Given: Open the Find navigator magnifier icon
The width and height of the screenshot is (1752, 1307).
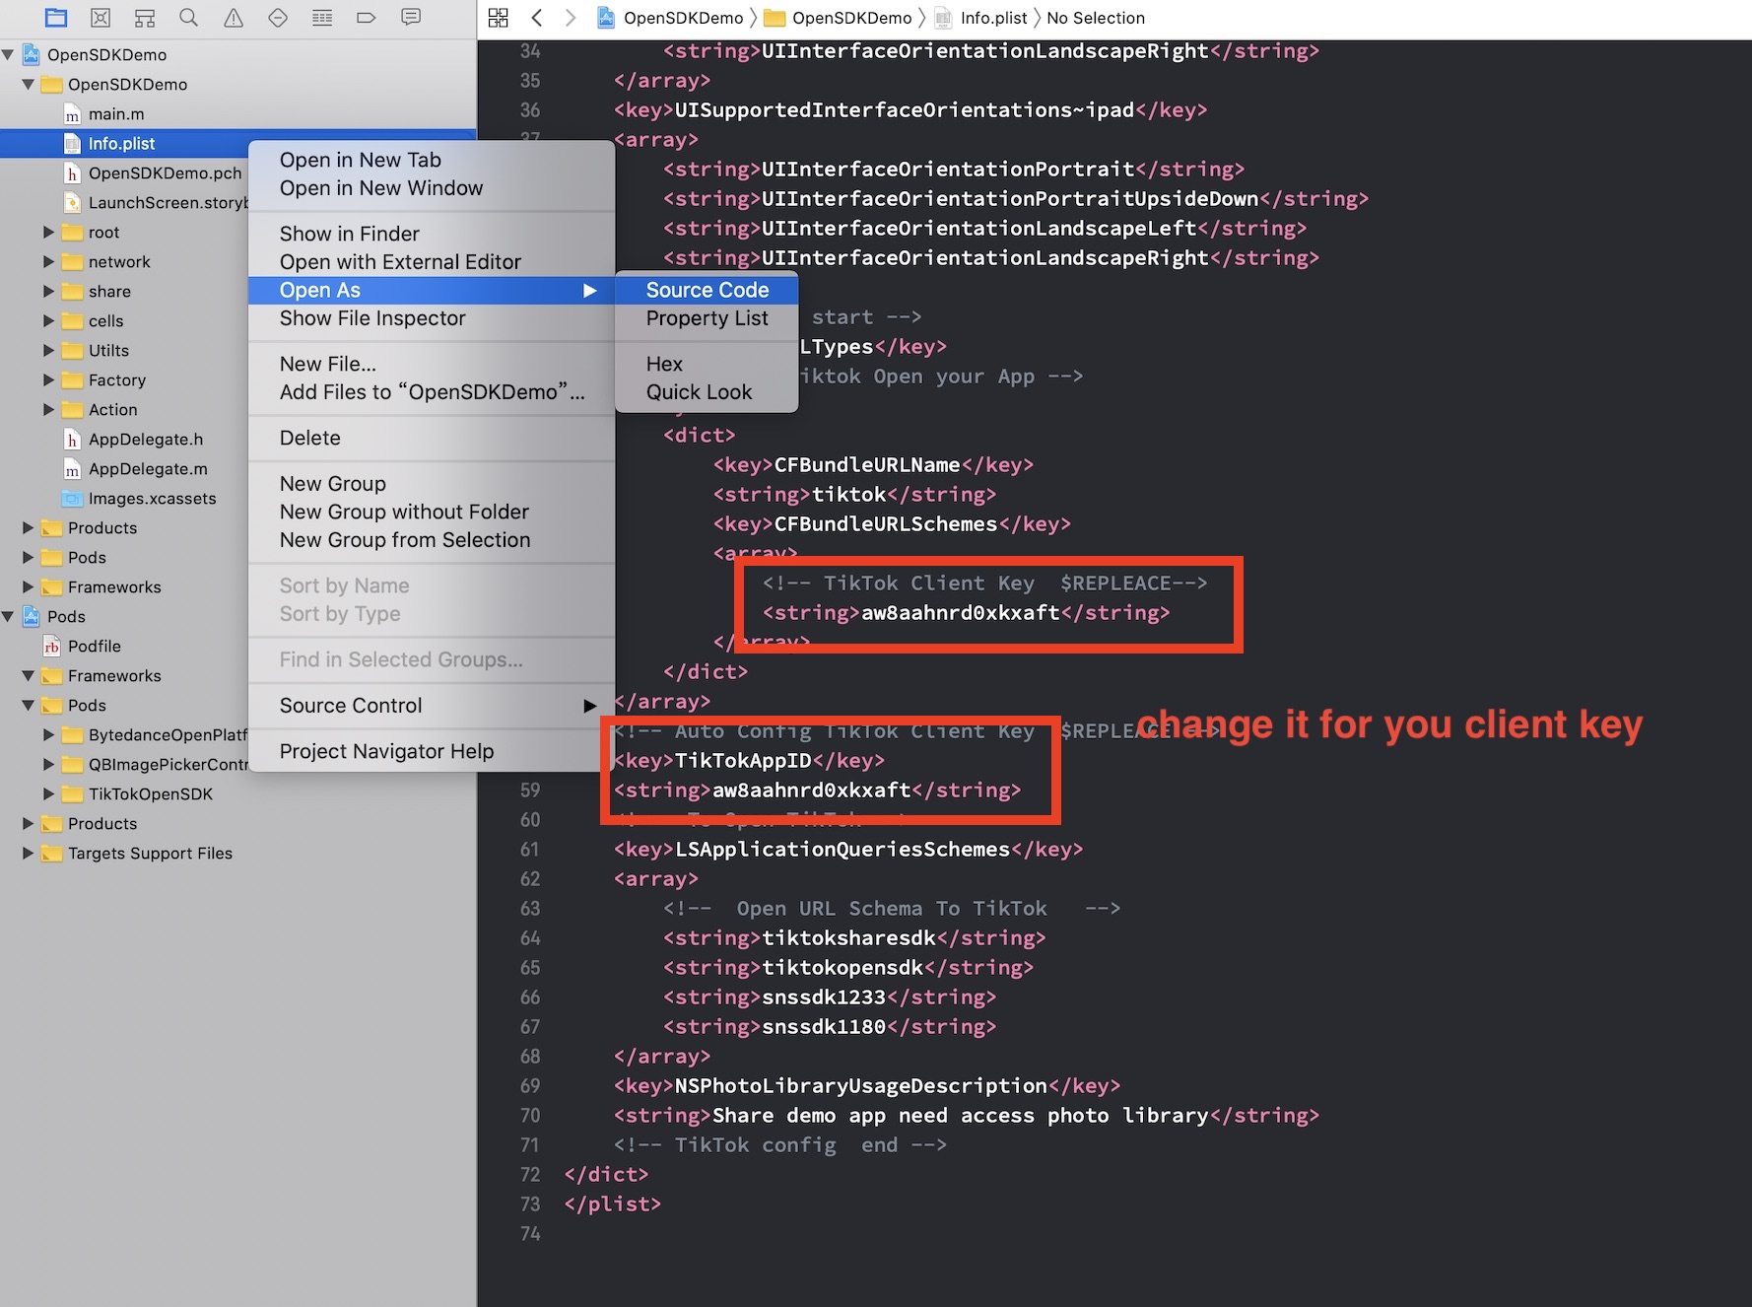Looking at the screenshot, I should (x=189, y=17).
